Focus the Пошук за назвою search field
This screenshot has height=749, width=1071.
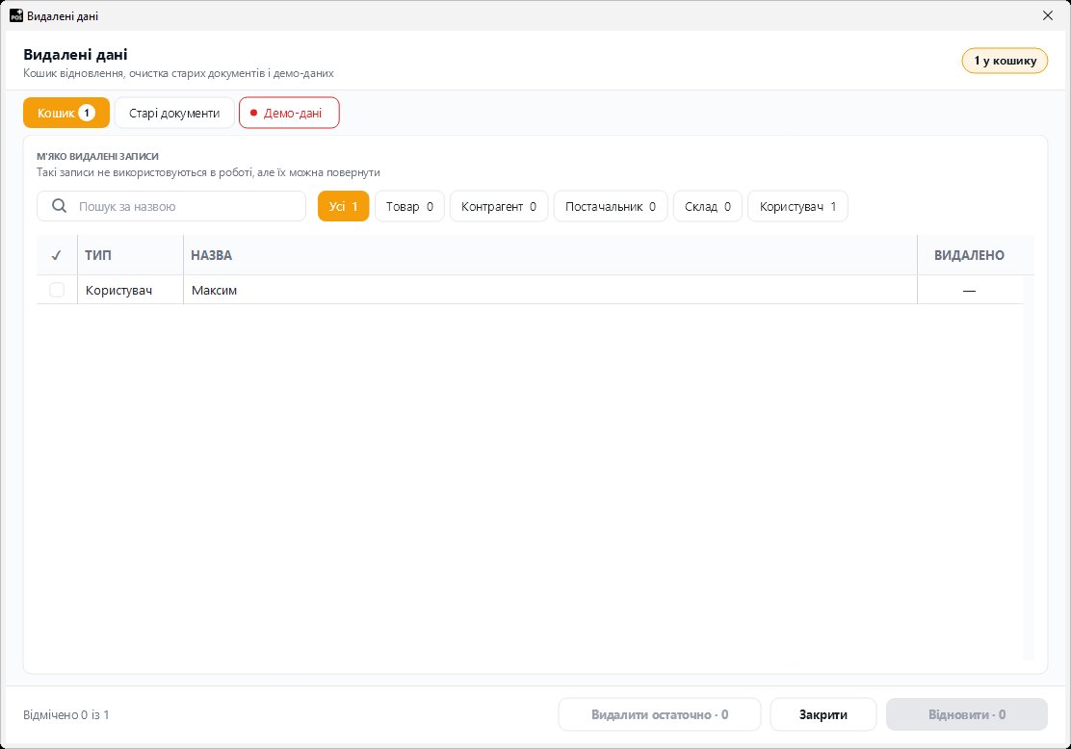171,206
